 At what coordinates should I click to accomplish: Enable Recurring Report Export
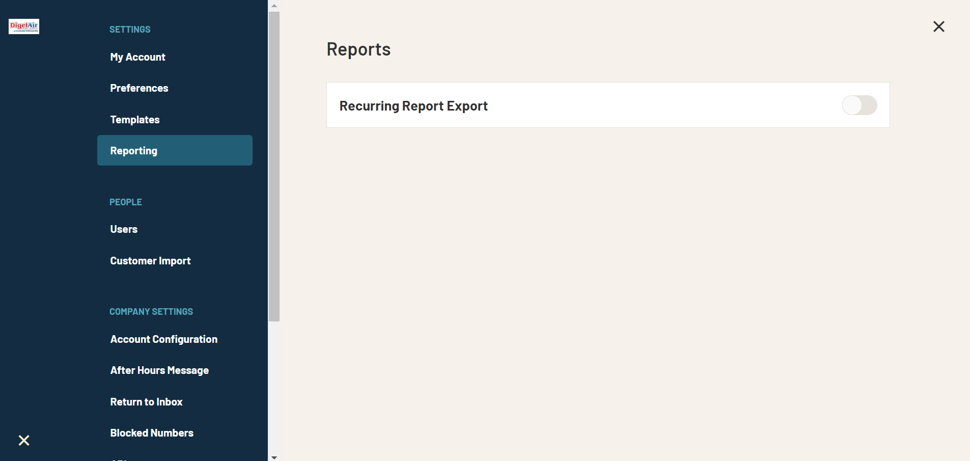(860, 105)
